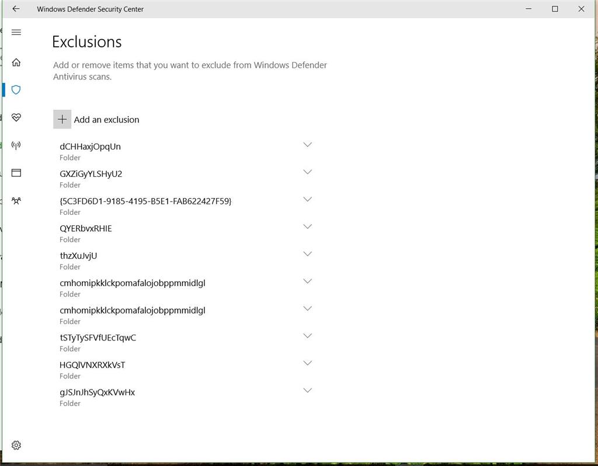598x466 pixels.
Task: Go to the Home page via house icon
Action: 16,62
